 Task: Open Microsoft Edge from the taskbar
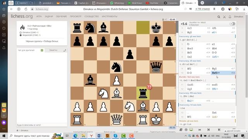click(75, 136)
